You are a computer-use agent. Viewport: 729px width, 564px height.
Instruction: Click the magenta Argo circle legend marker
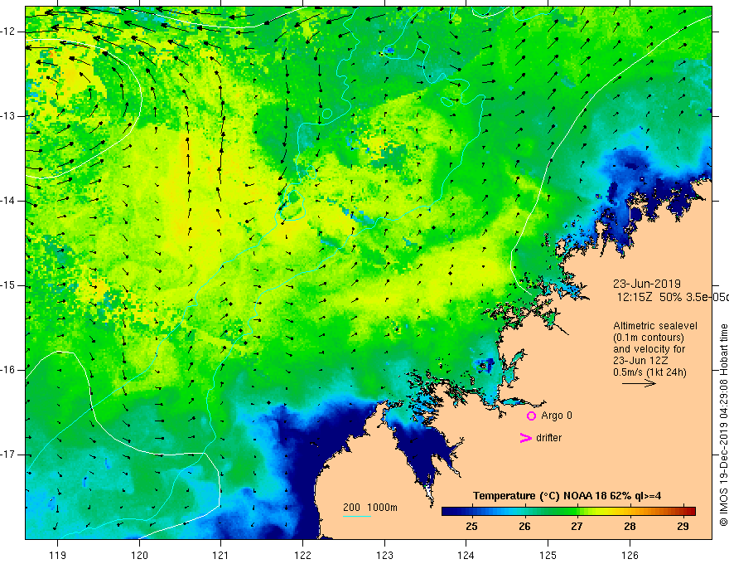coord(531,416)
